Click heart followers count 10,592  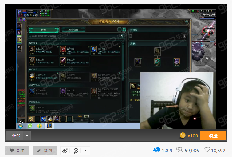(x=215, y=150)
